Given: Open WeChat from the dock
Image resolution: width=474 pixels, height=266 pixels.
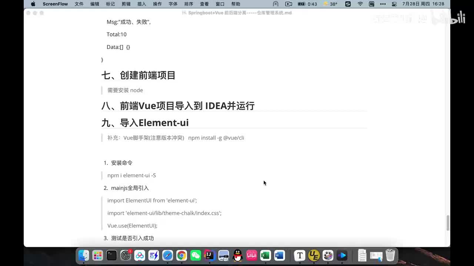Looking at the screenshot, I should point(196,255).
